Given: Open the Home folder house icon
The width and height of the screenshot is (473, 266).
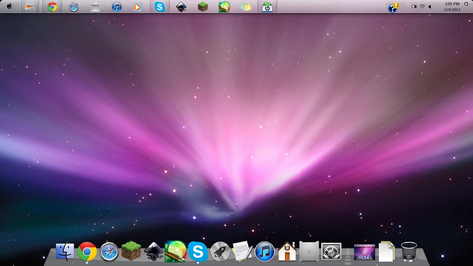Looking at the screenshot, I should tap(287, 251).
